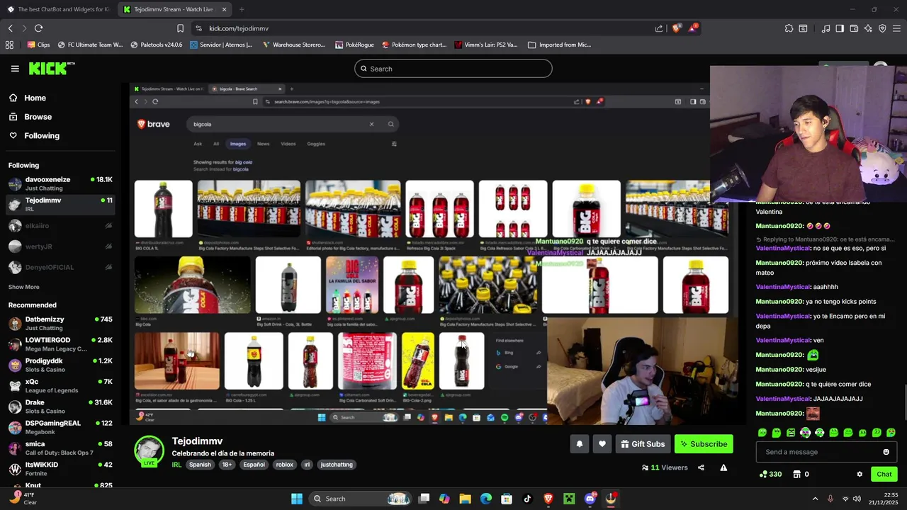Open recommended channel Datbemizzy
The width and height of the screenshot is (907, 510).
point(60,324)
